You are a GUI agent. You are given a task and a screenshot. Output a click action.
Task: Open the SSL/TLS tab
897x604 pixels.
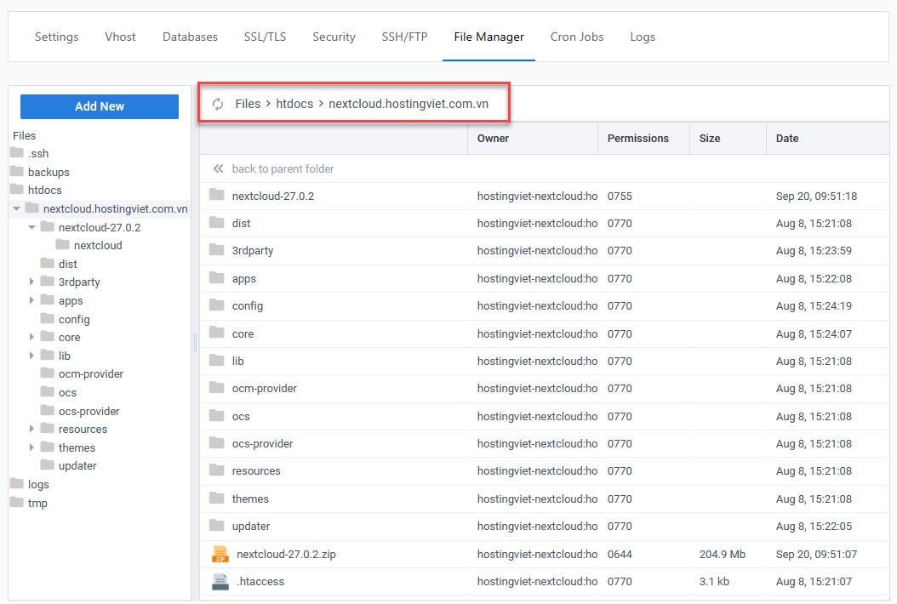tap(265, 37)
